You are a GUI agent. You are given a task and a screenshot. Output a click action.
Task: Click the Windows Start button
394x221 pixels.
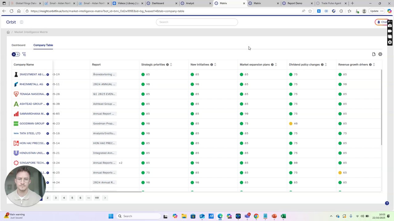[111, 216]
